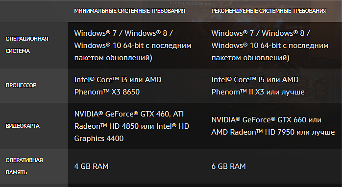Select the Оперативная память row label

(24, 166)
